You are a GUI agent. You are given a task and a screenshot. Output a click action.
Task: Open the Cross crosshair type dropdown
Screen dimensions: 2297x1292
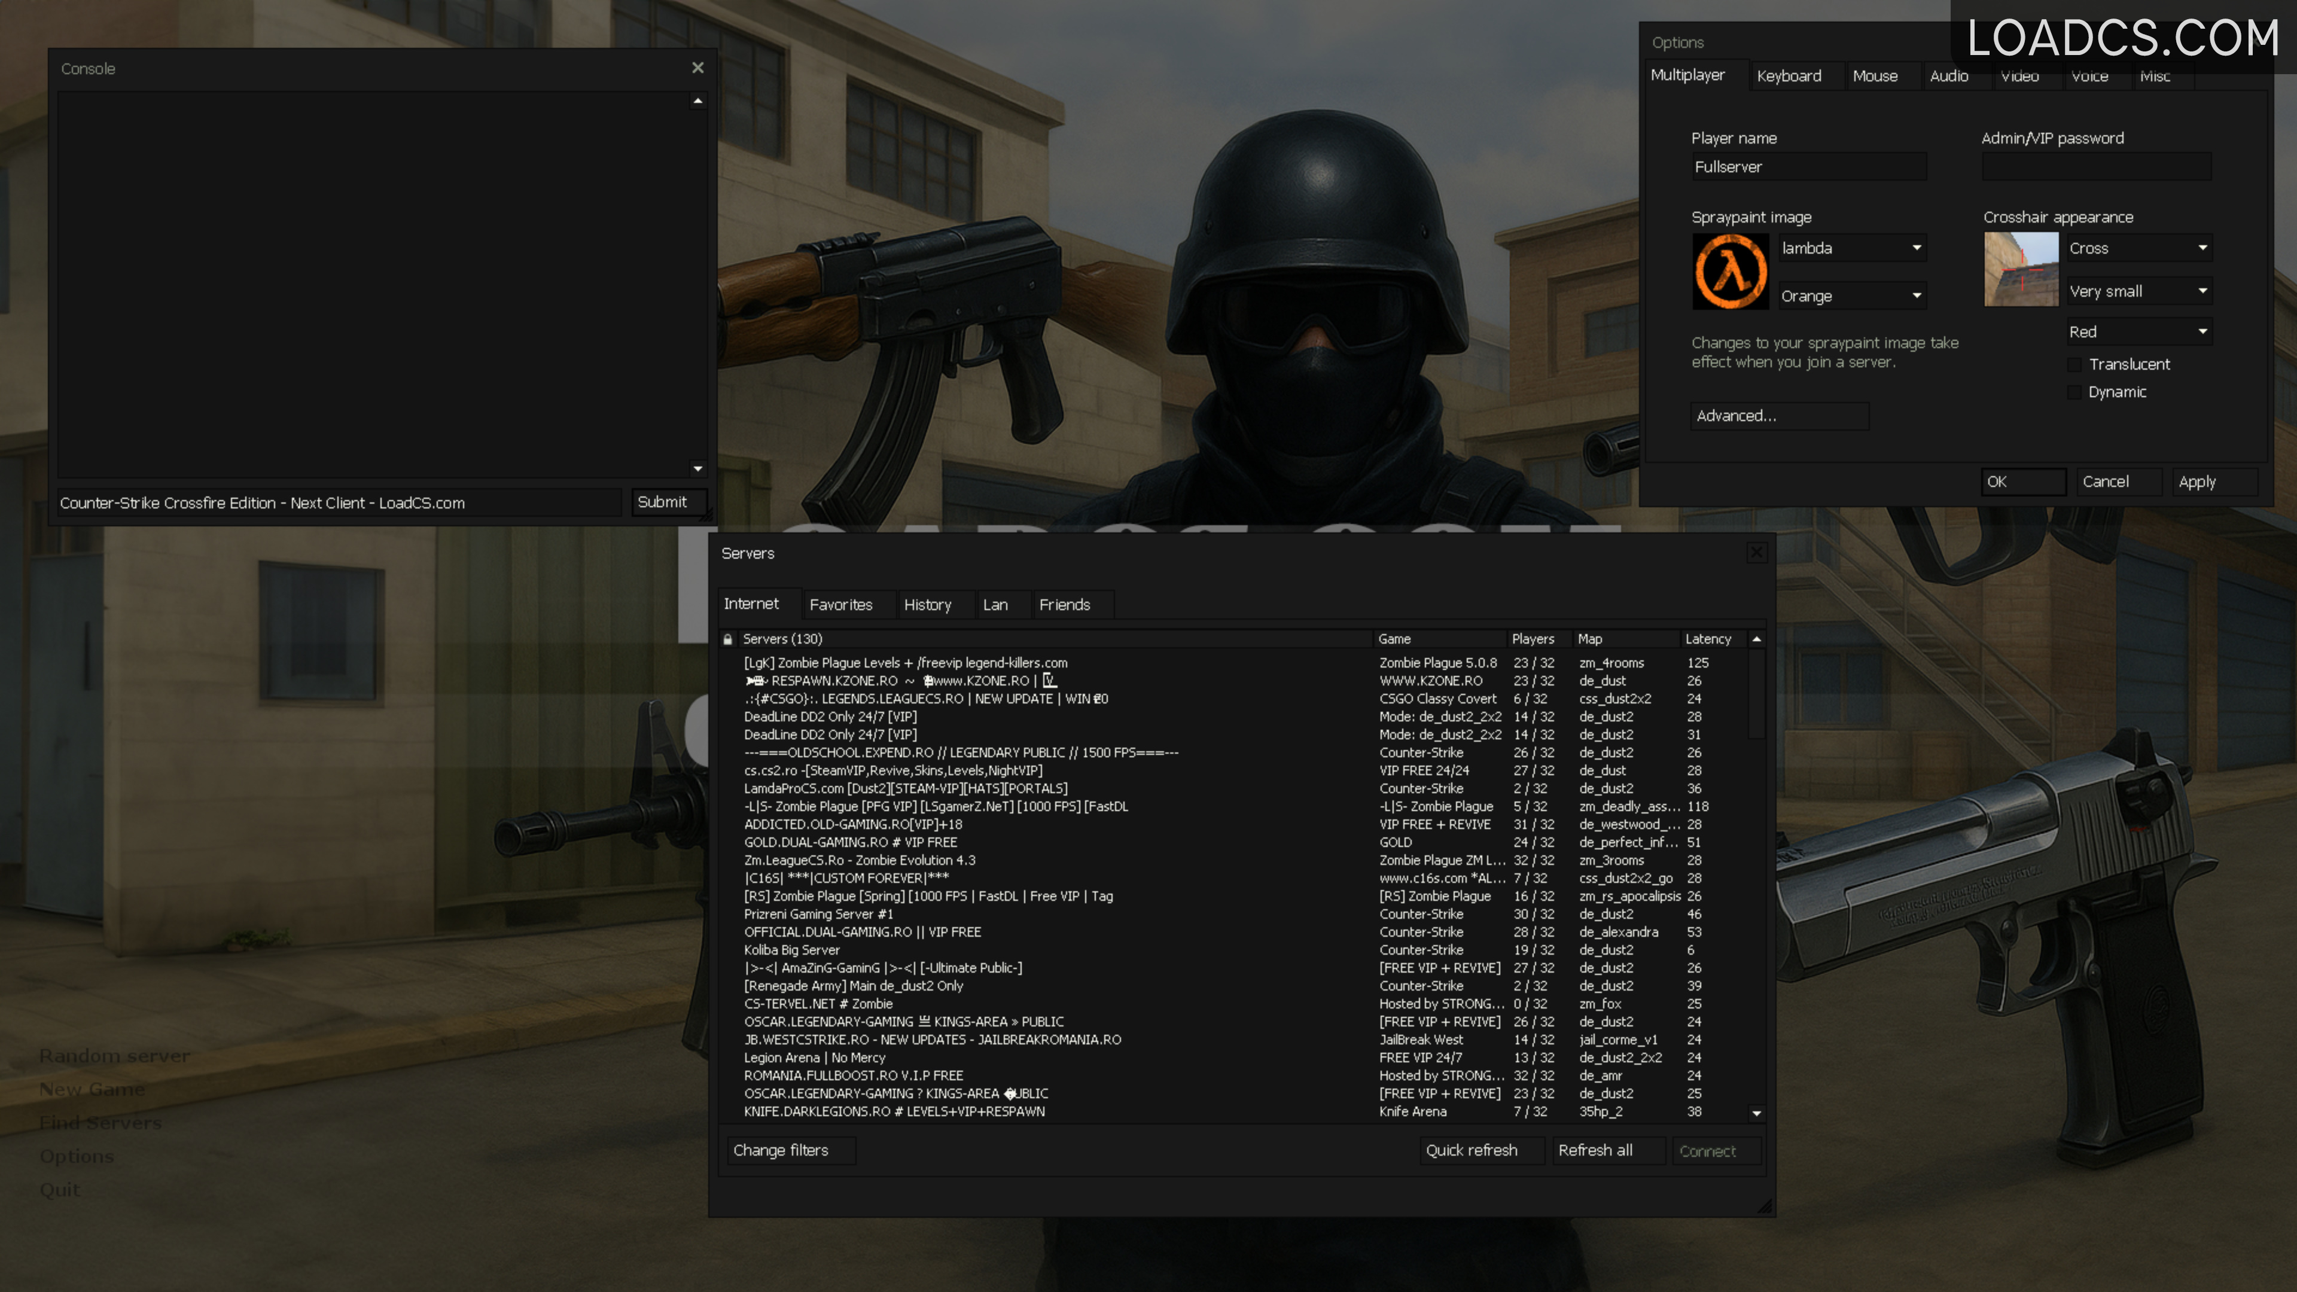2139,248
